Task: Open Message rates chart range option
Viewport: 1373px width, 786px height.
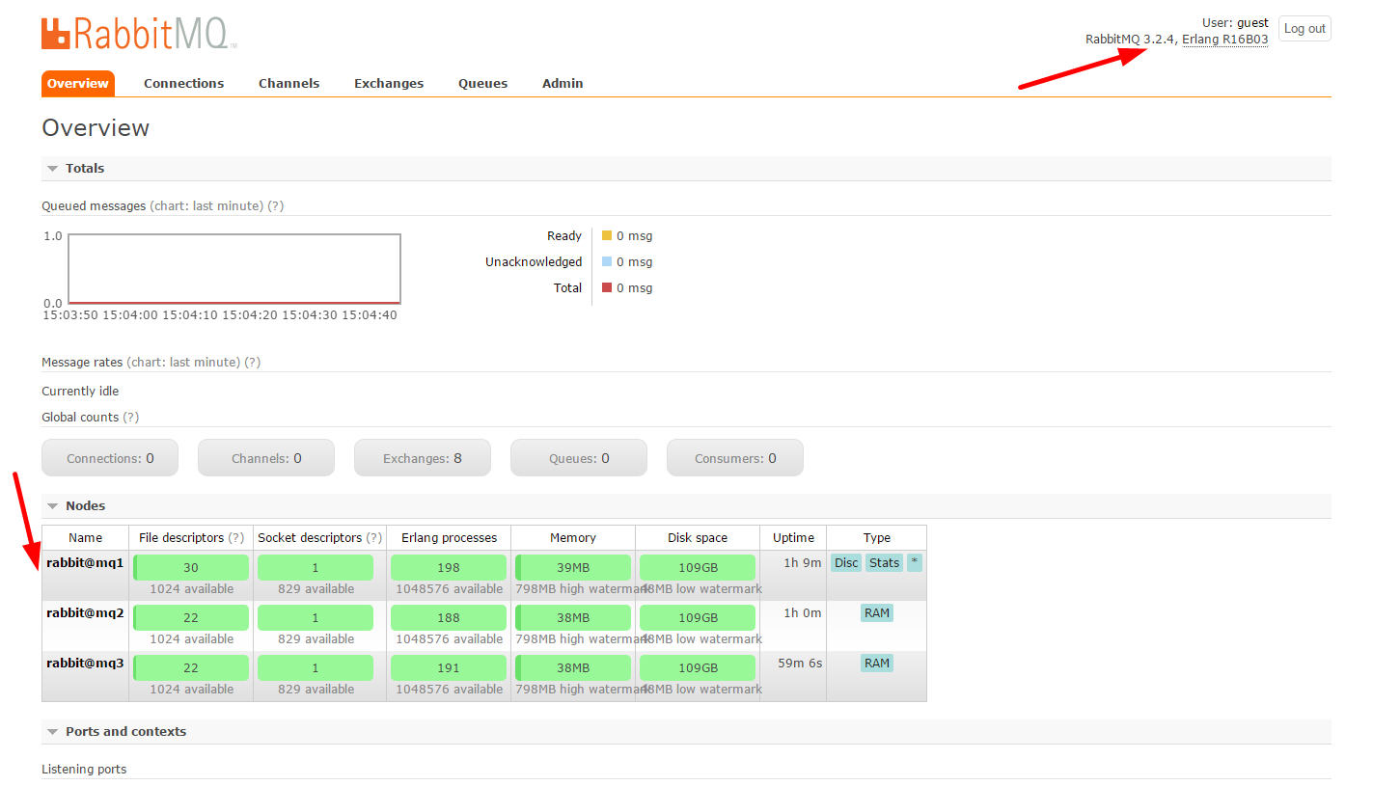Action: point(184,362)
